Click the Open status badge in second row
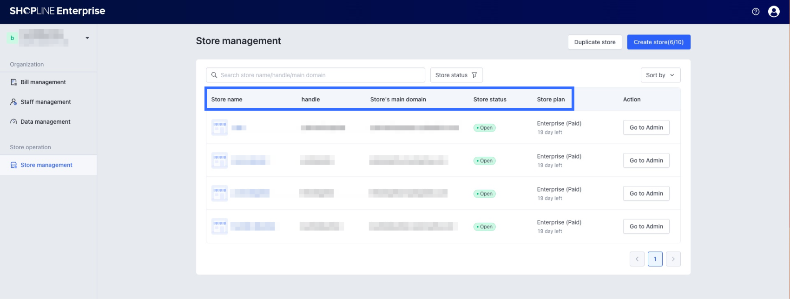 pos(485,161)
